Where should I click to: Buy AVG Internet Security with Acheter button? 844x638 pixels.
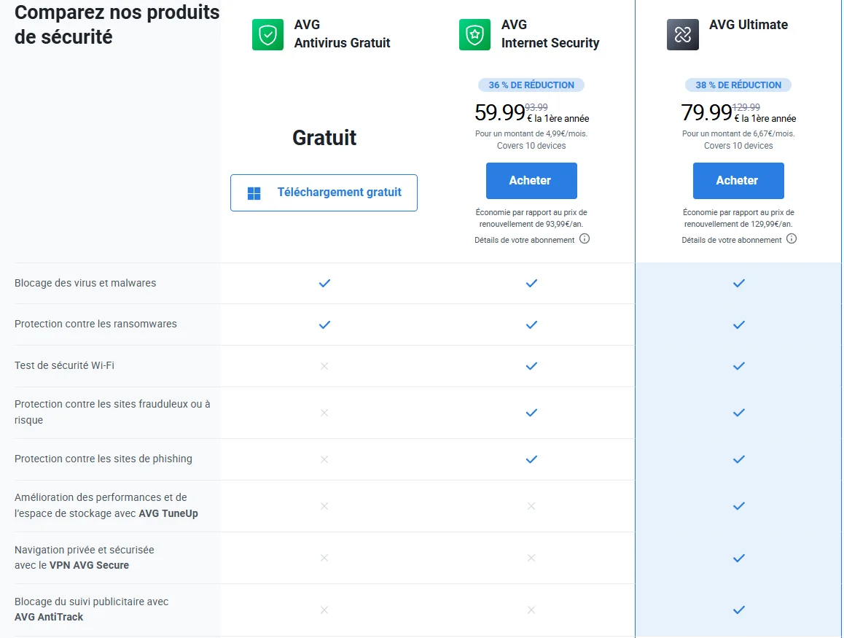point(531,181)
